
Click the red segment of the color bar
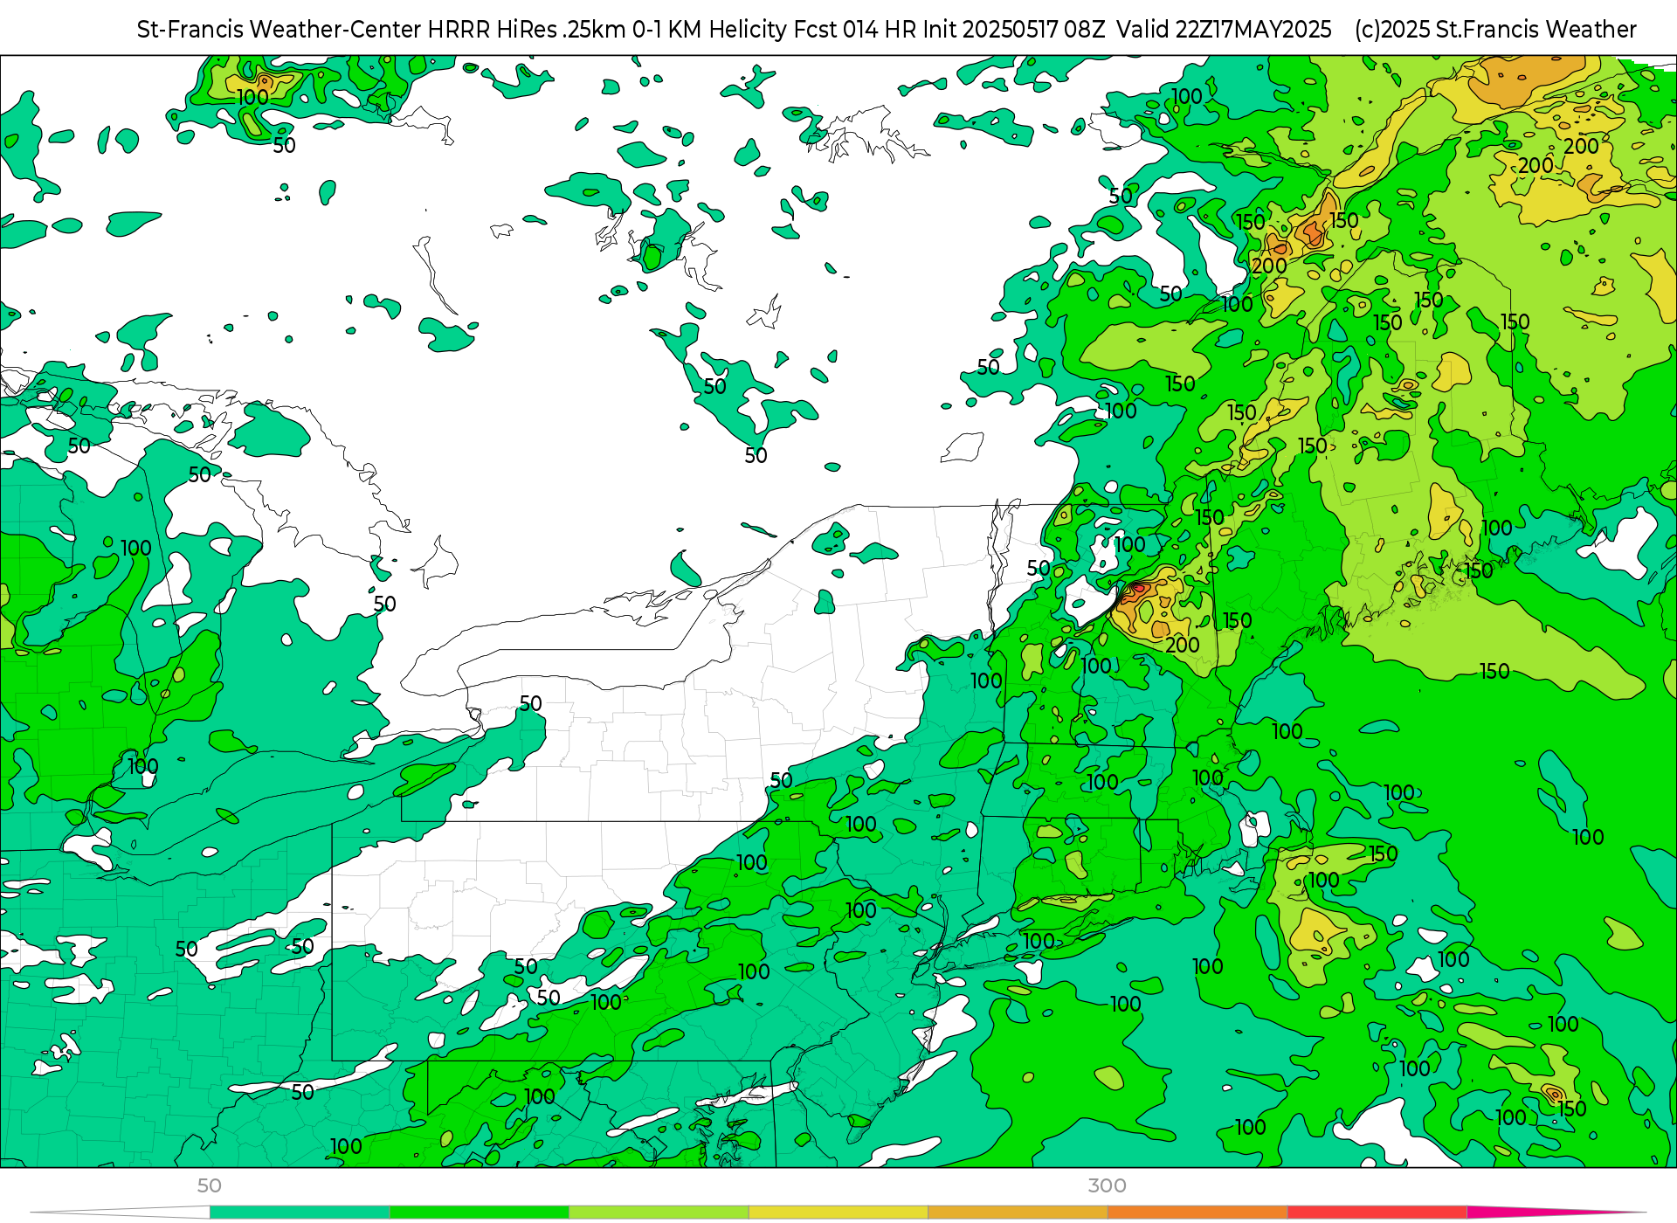(x=1377, y=1213)
